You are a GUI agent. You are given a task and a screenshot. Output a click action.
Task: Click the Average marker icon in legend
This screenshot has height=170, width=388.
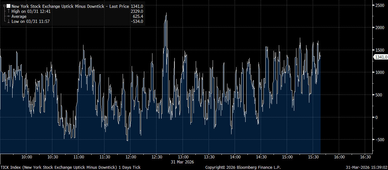[x=8, y=16]
